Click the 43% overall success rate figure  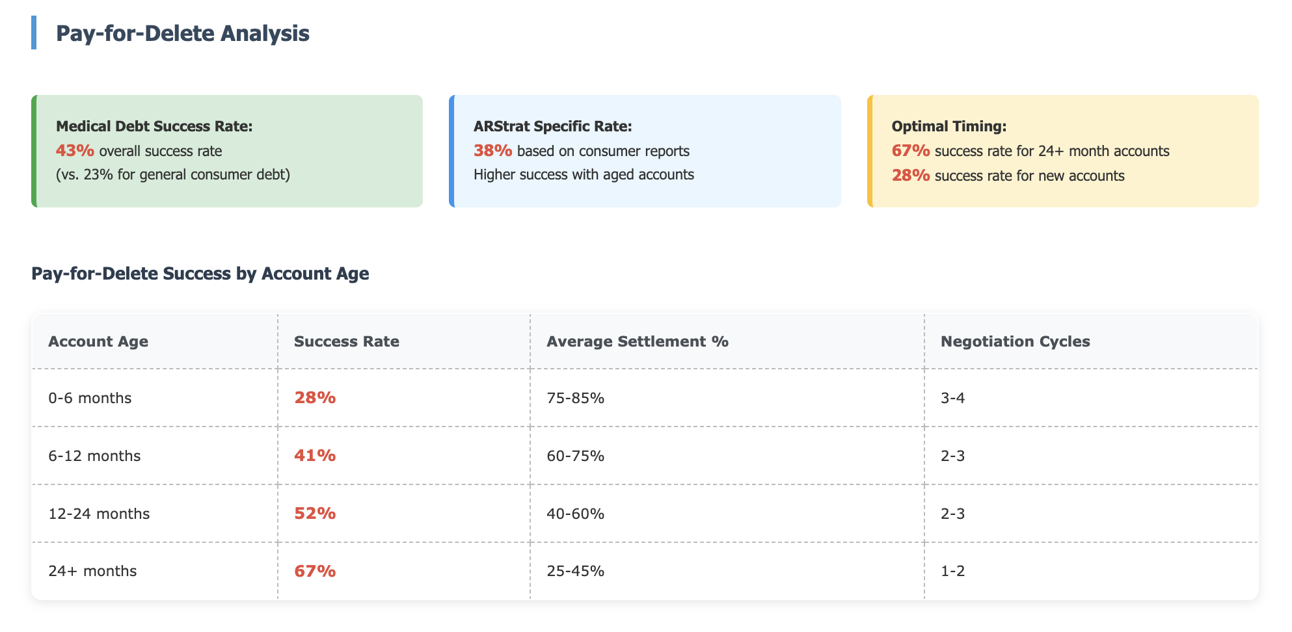[x=75, y=151]
